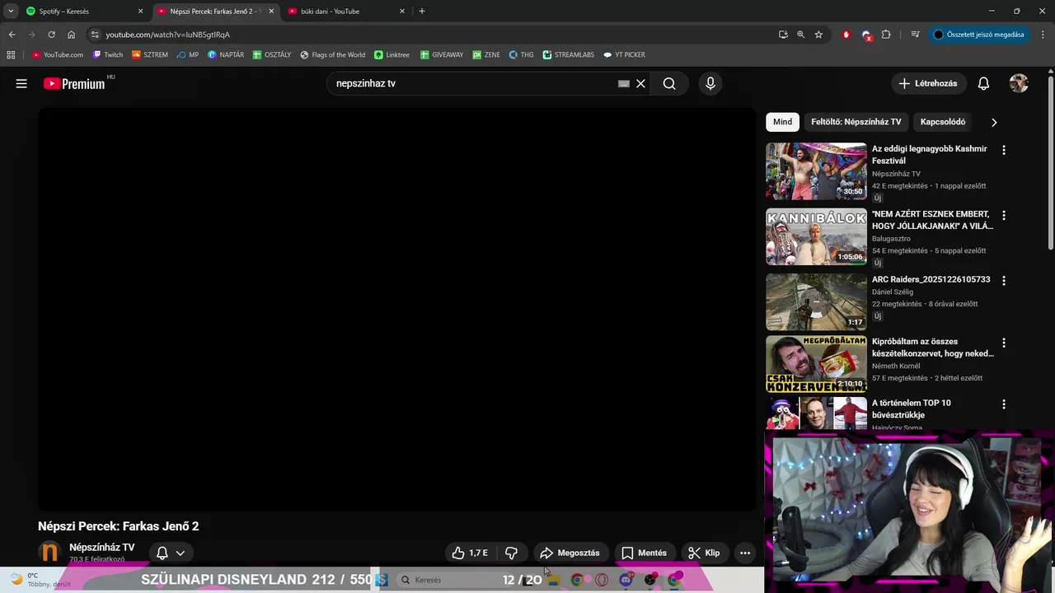Open the Népszínház TV channel avatar
This screenshot has width=1055, height=593.
click(50, 553)
